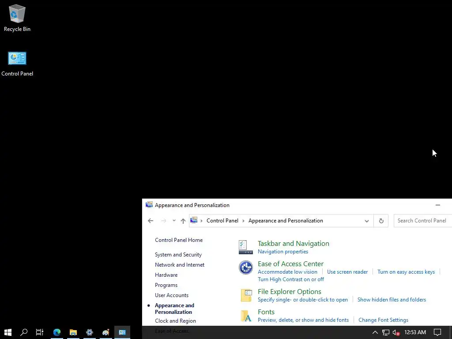Screen dimensions: 452x339
Task: Open Task View on the taskbar
Action: 39,332
